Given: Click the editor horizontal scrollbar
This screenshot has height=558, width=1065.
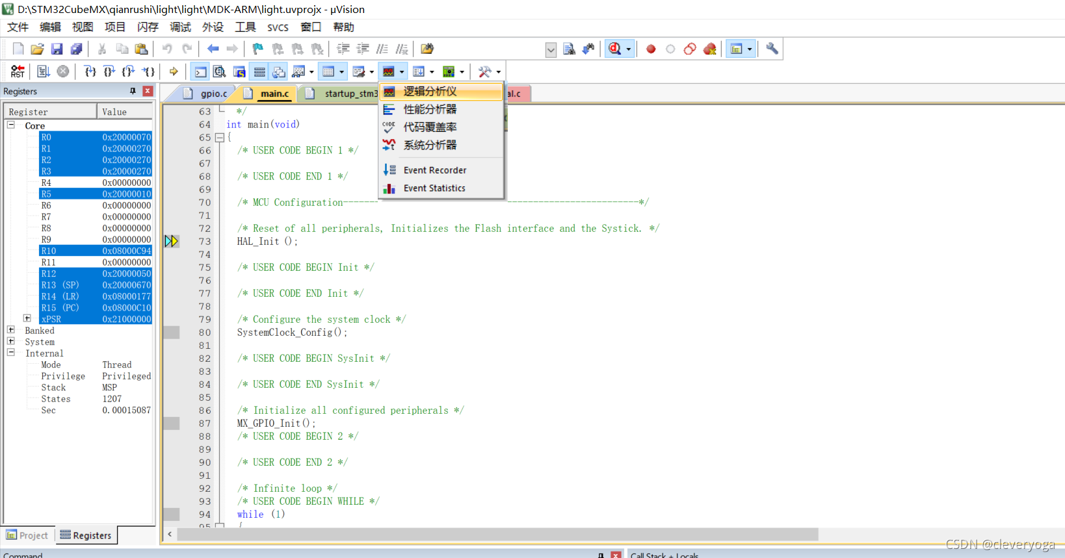Looking at the screenshot, I should [x=497, y=534].
